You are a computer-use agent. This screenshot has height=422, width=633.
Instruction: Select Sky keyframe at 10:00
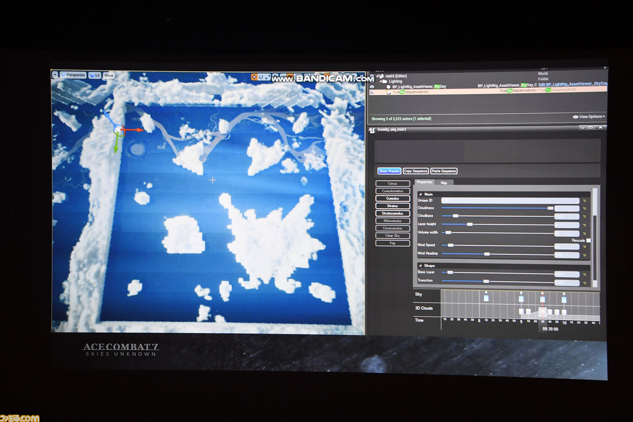coord(564,299)
